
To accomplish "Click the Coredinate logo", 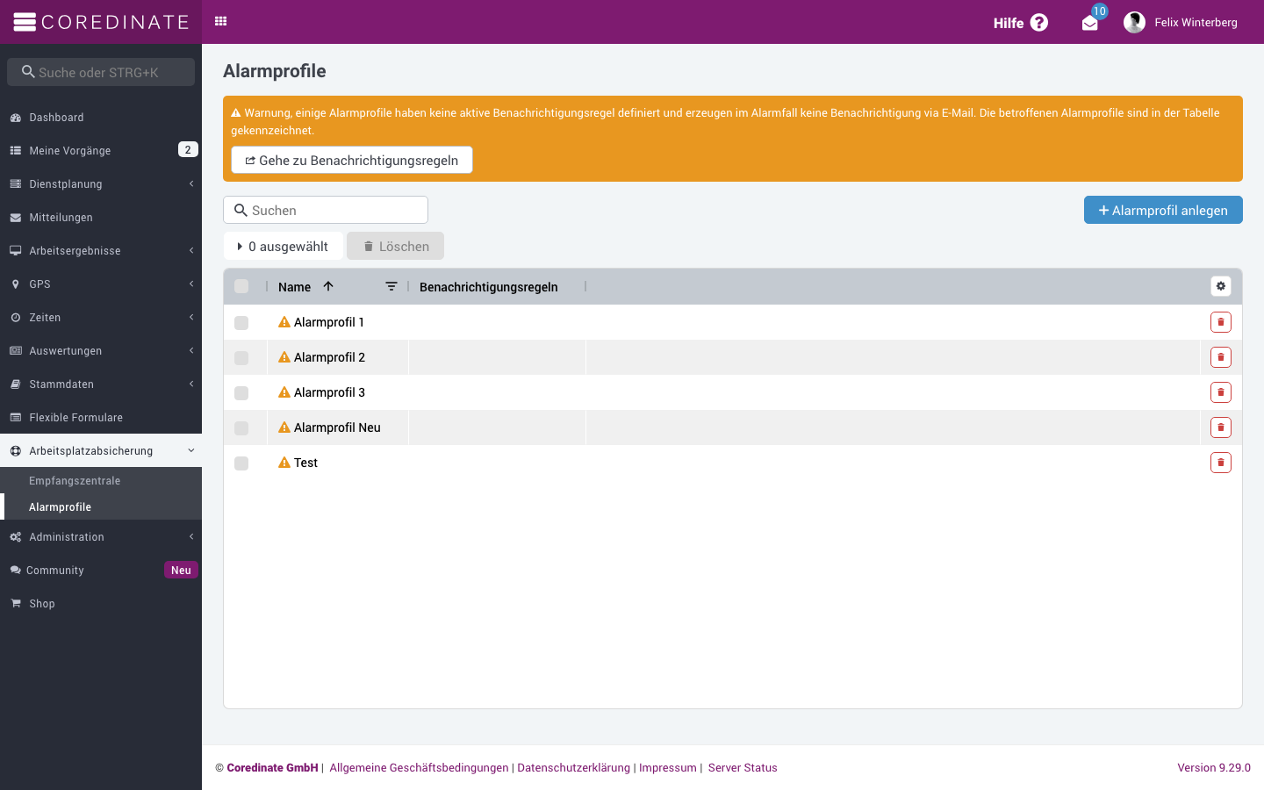I will 101,22.
